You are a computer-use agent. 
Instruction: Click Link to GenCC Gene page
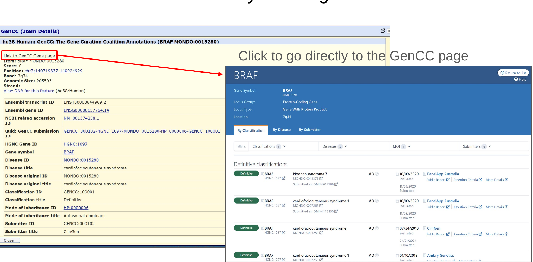(x=29, y=56)
